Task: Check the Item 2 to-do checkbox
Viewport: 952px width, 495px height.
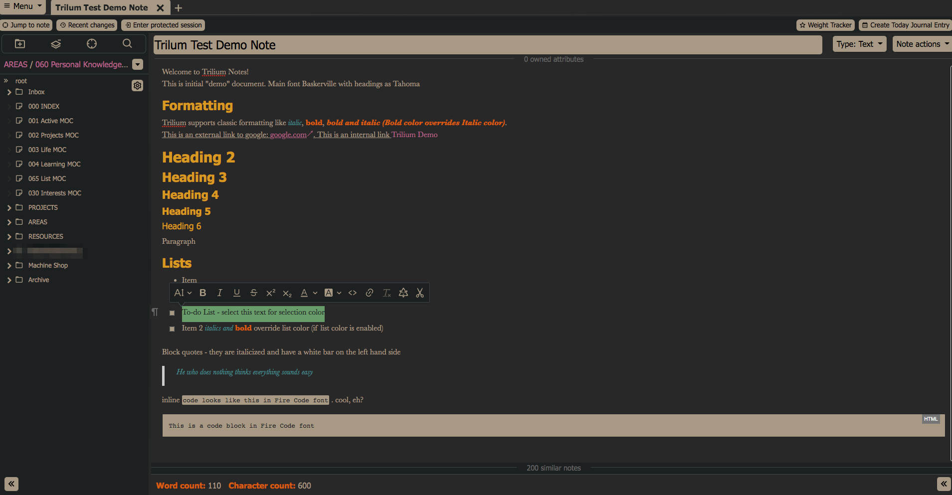Action: click(x=172, y=329)
